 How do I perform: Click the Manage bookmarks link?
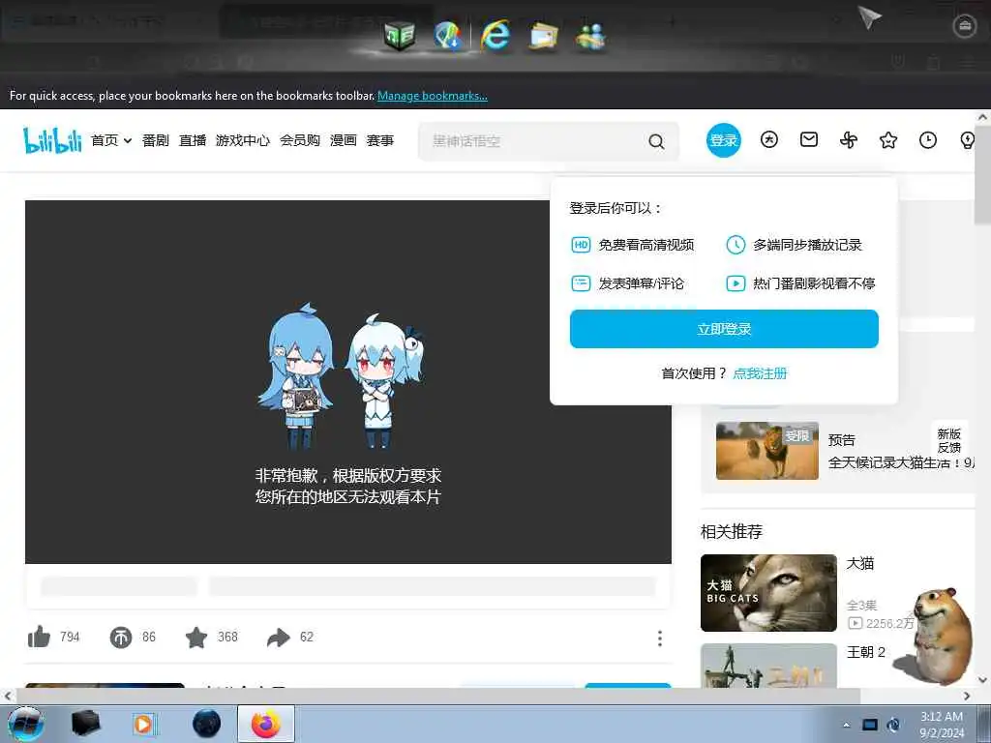click(x=433, y=96)
